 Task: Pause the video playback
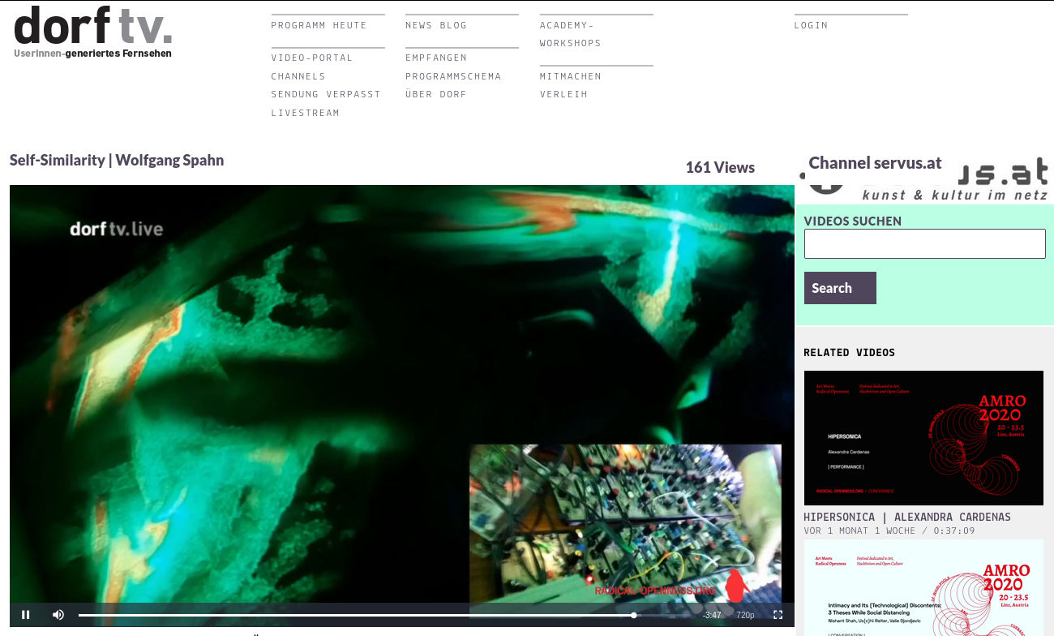point(26,615)
